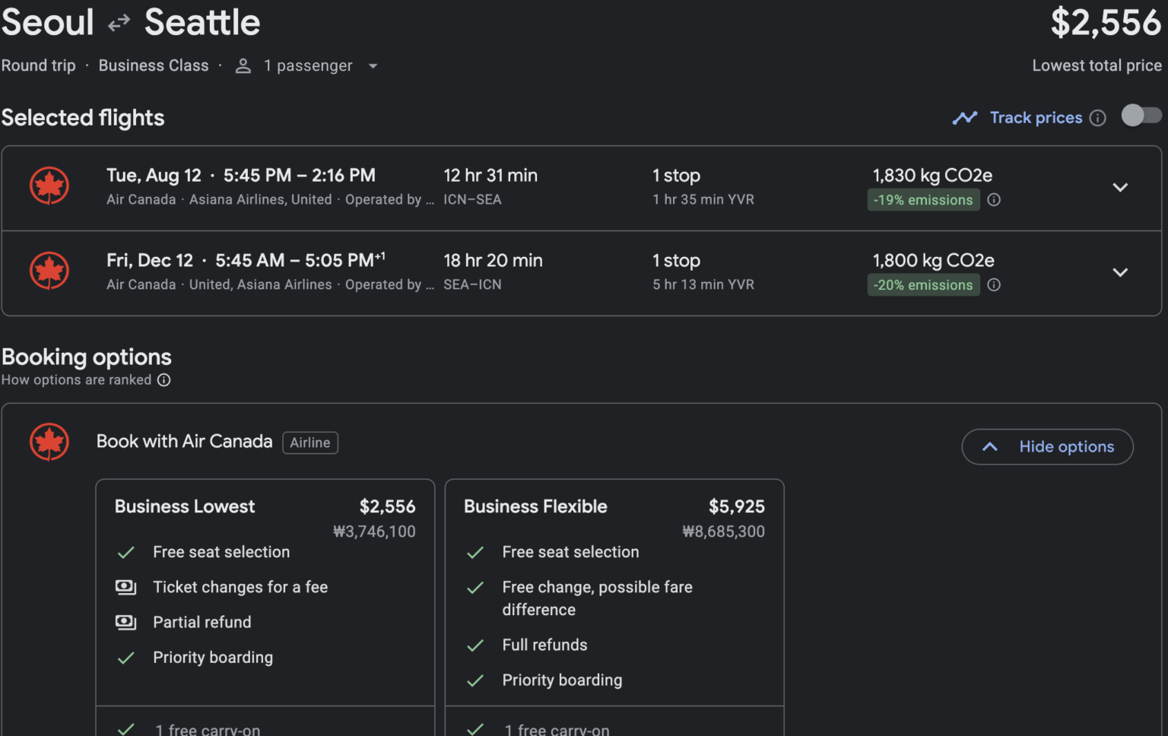Click the Track prices link text

tap(1036, 118)
